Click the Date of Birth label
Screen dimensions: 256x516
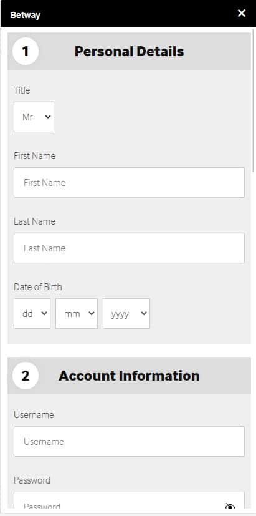coord(38,287)
